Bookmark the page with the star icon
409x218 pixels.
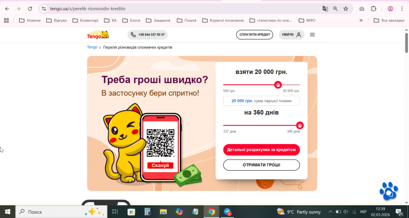(346, 9)
